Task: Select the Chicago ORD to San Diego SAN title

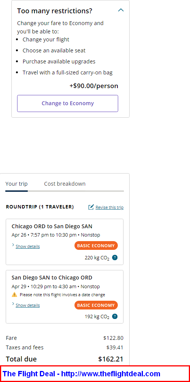Action: [52, 226]
